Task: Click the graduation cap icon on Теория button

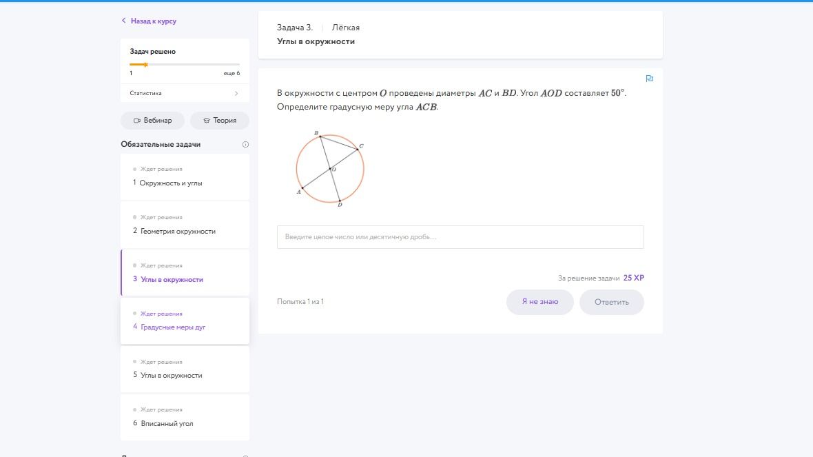Action: click(x=207, y=121)
